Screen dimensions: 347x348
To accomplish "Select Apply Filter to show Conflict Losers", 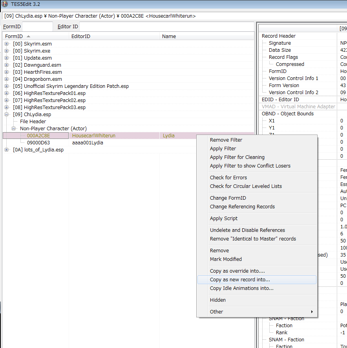I will 257,166.
